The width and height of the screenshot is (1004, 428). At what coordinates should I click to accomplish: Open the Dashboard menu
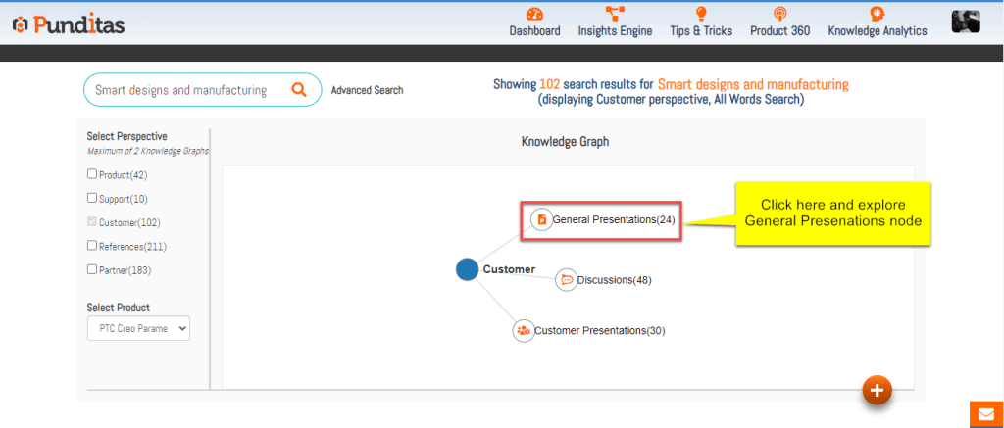tap(534, 22)
